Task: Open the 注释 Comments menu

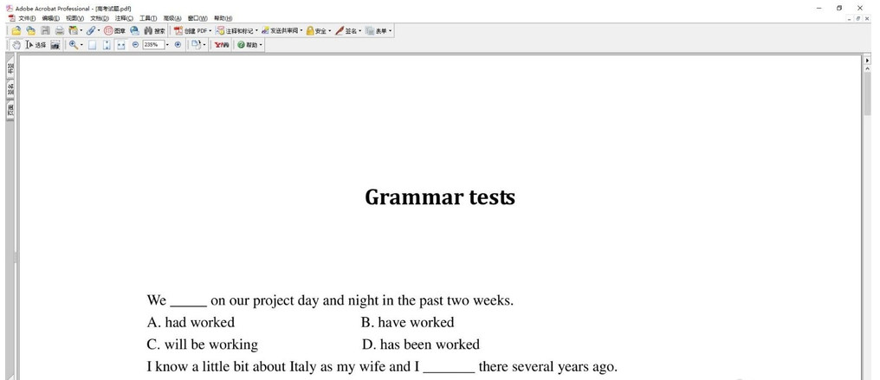Action: [x=124, y=18]
